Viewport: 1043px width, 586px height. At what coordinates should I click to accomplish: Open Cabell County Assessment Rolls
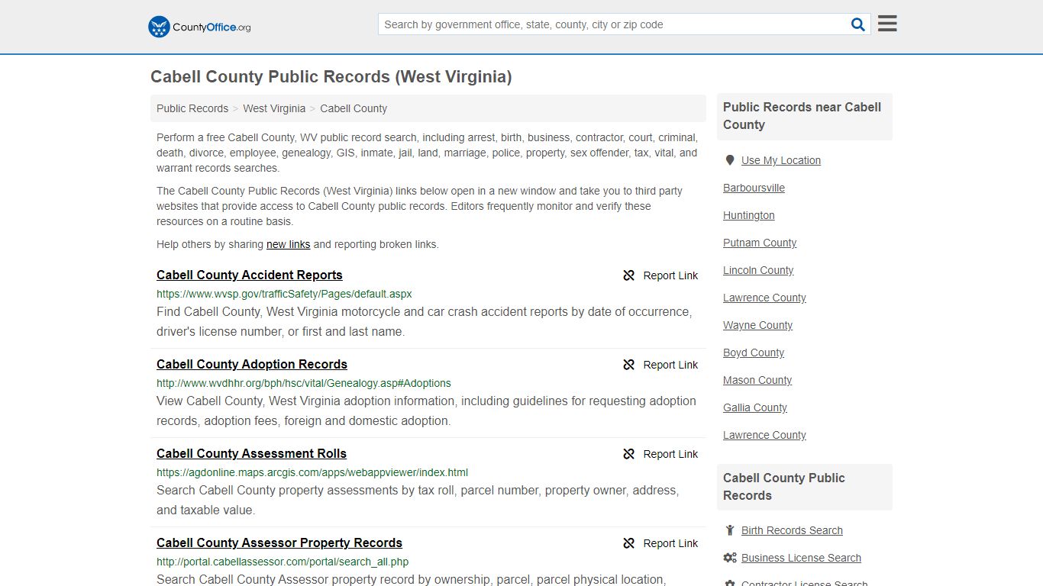point(251,454)
